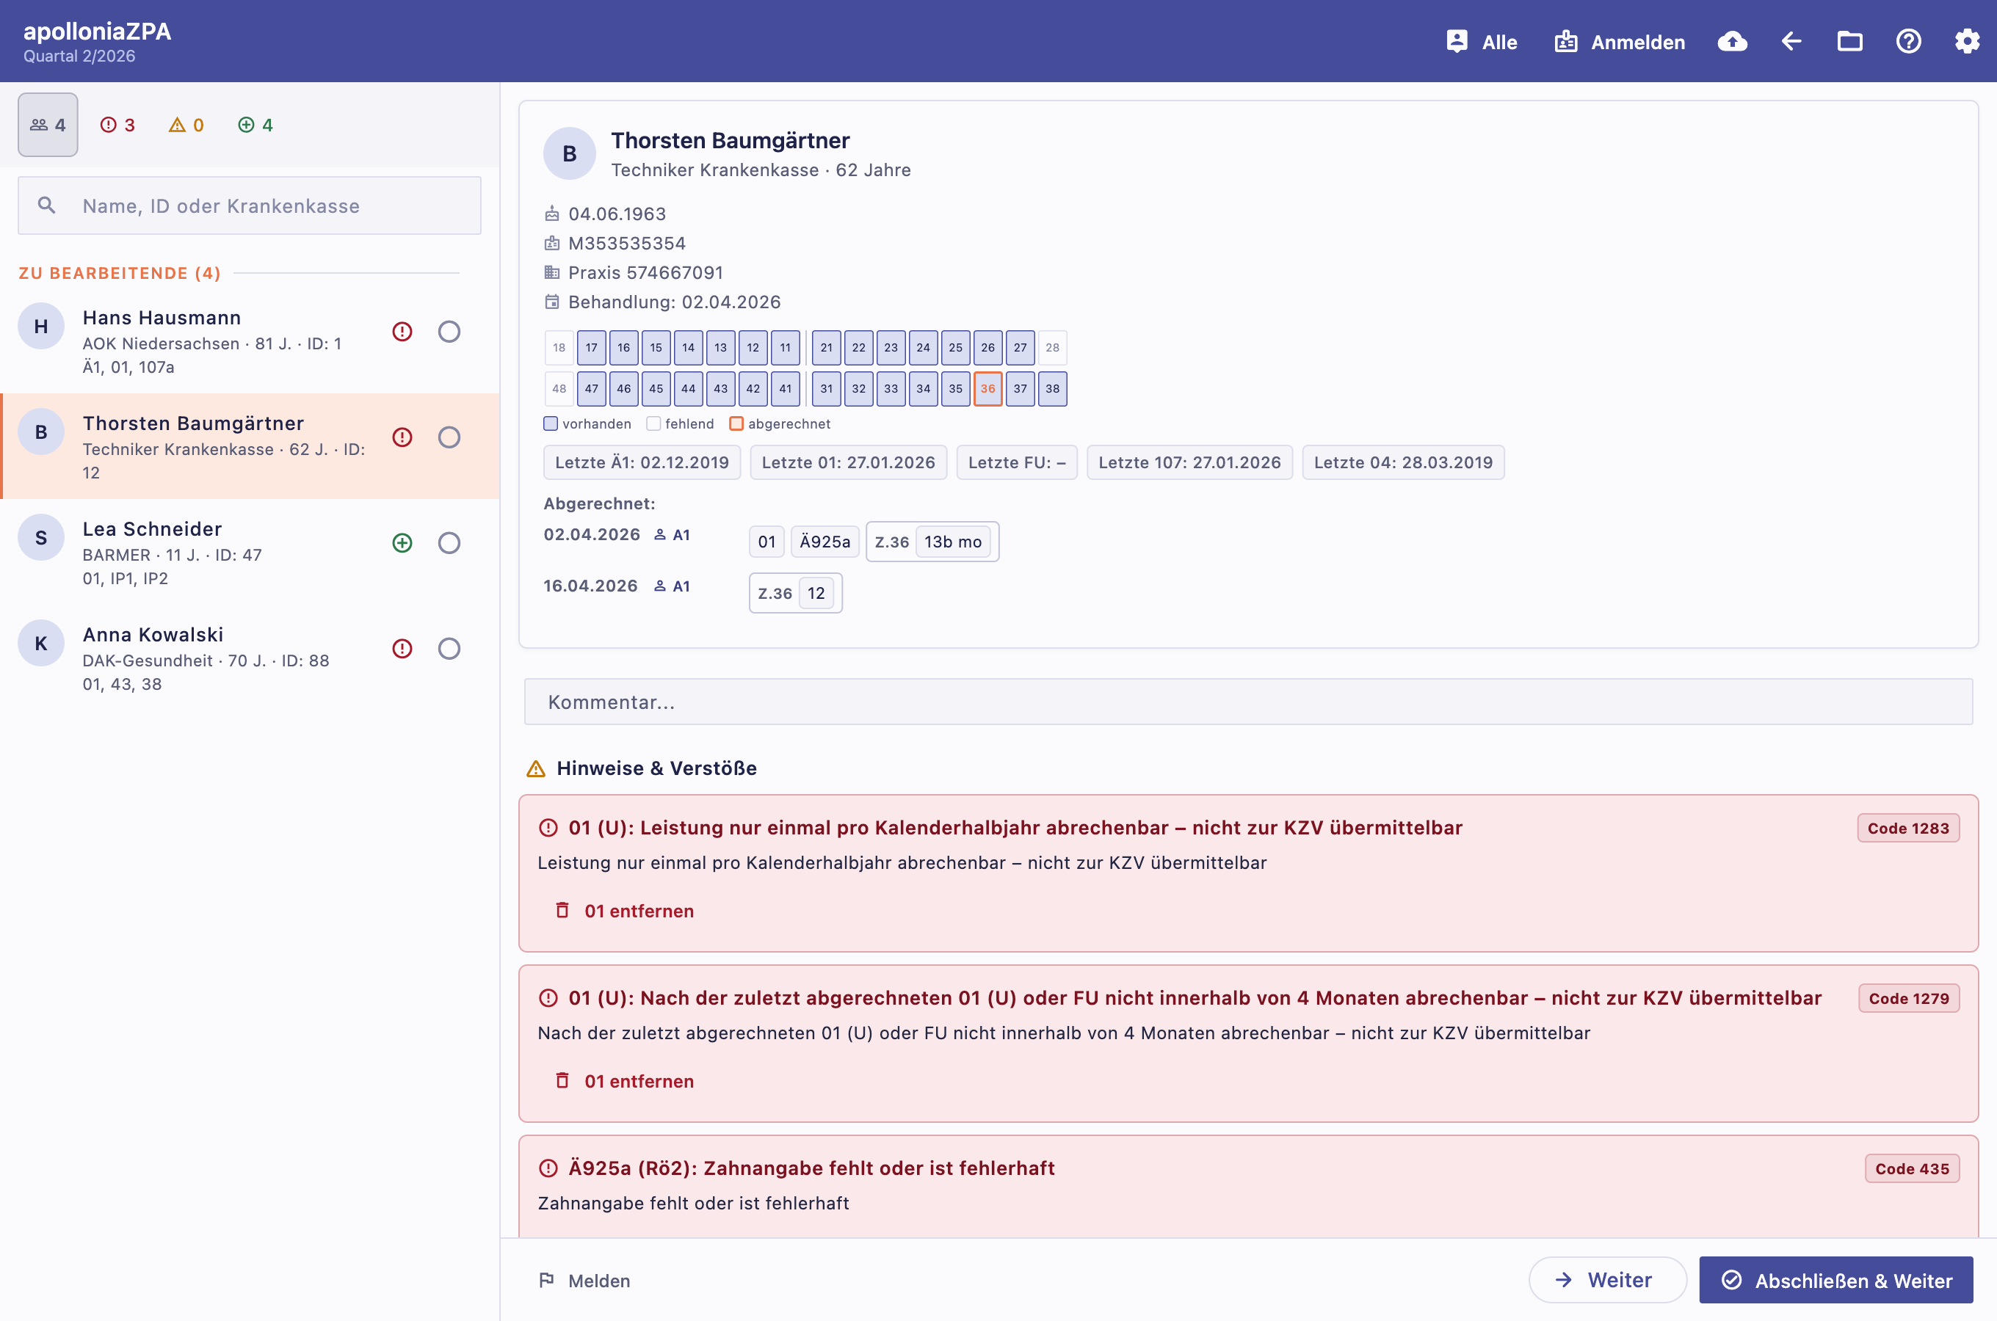This screenshot has width=1997, height=1321.
Task: Focus the Name, ID oder Krankenkasse search field
Action: [250, 205]
